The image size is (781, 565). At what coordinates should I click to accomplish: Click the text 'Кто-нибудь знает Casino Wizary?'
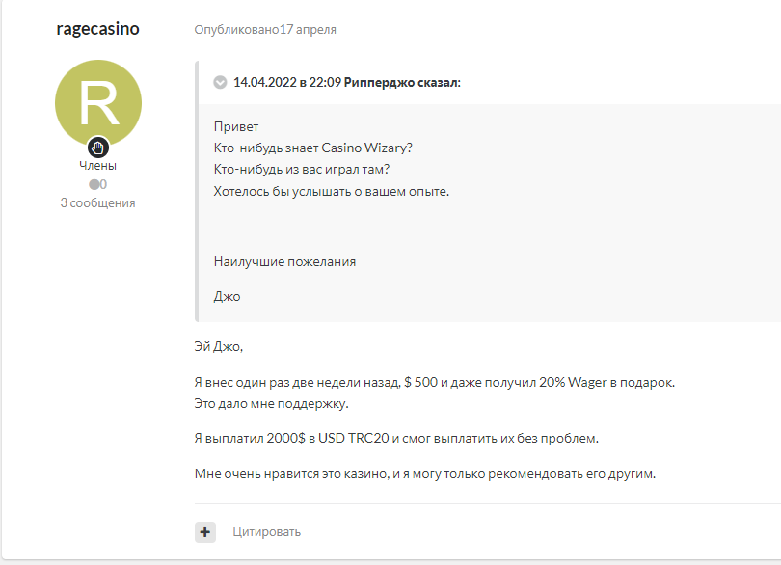(x=312, y=148)
